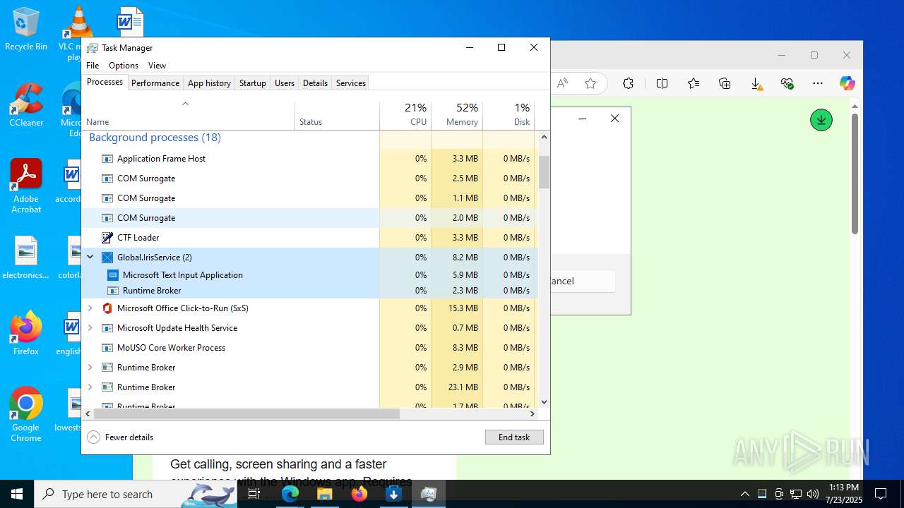Open the volume icon in system tray
This screenshot has height=508, width=904.
click(813, 494)
